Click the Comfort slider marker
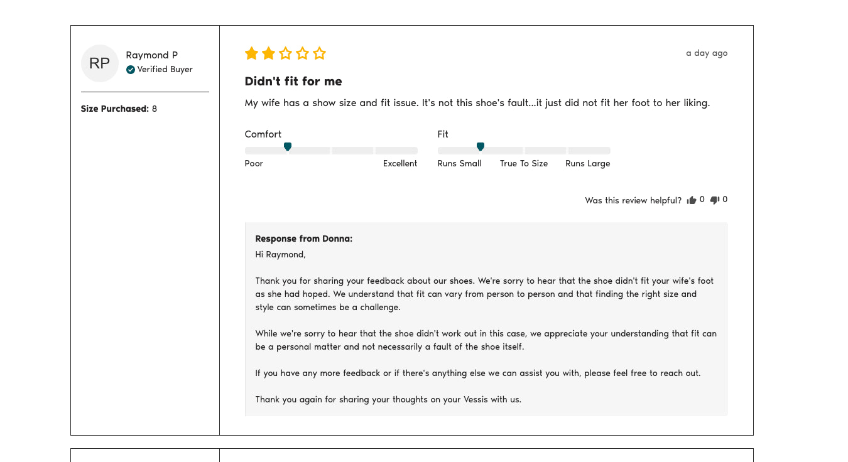The width and height of the screenshot is (848, 462). [x=288, y=147]
